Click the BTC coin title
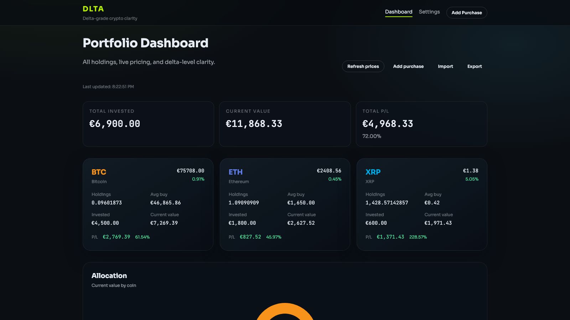 pyautogui.click(x=99, y=172)
